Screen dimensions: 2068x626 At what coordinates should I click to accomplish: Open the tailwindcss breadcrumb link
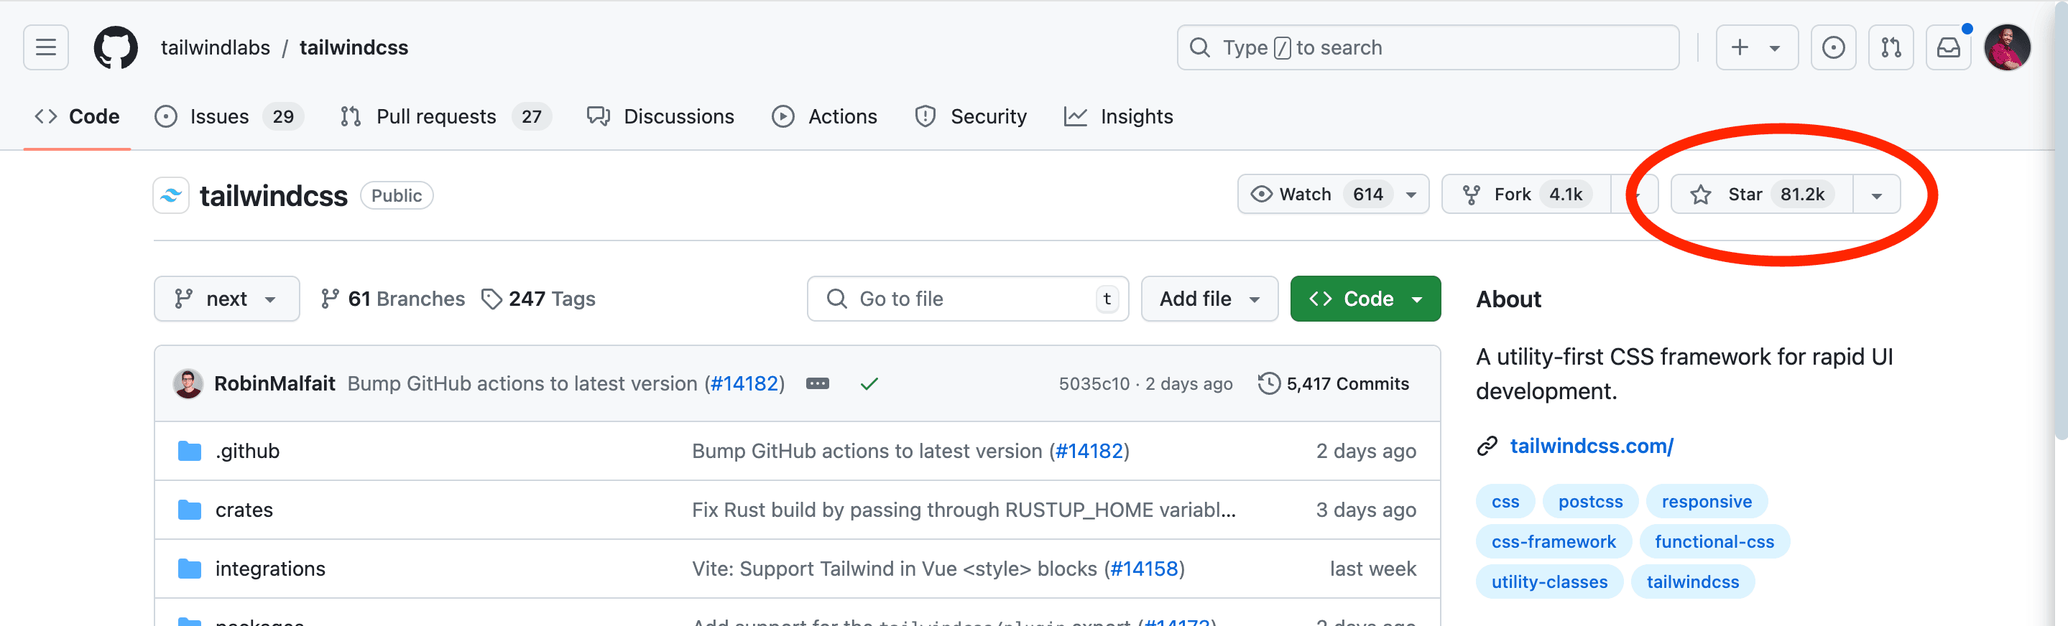354,47
